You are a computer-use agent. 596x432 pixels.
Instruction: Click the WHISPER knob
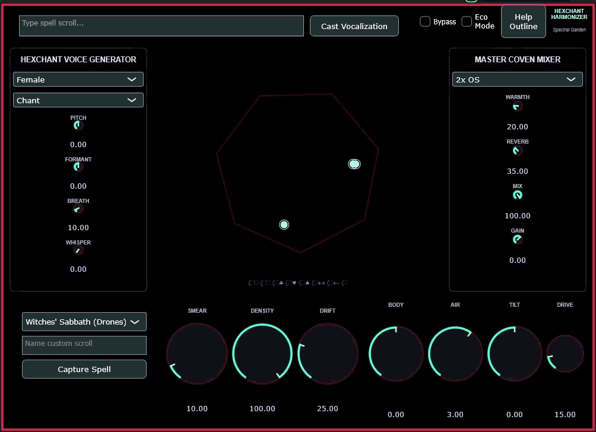pos(78,250)
